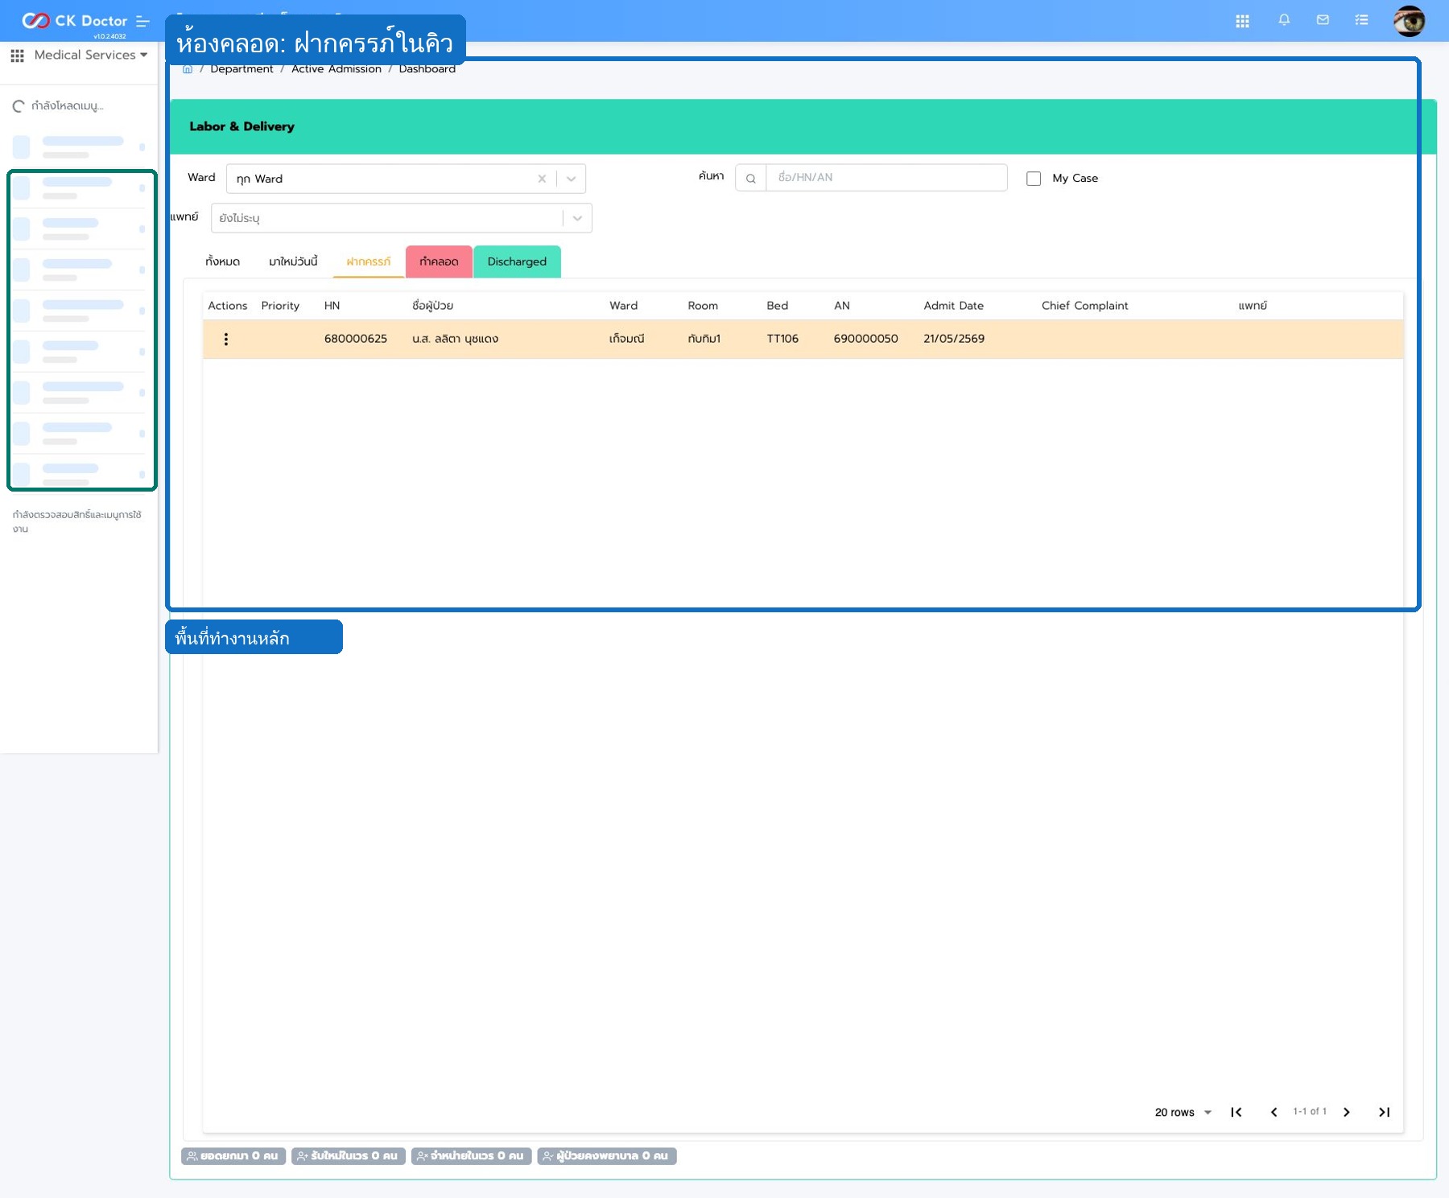Click the ผู้ป่วยลงพยาบาล 0 คน badge
The width and height of the screenshot is (1449, 1198).
tap(607, 1156)
